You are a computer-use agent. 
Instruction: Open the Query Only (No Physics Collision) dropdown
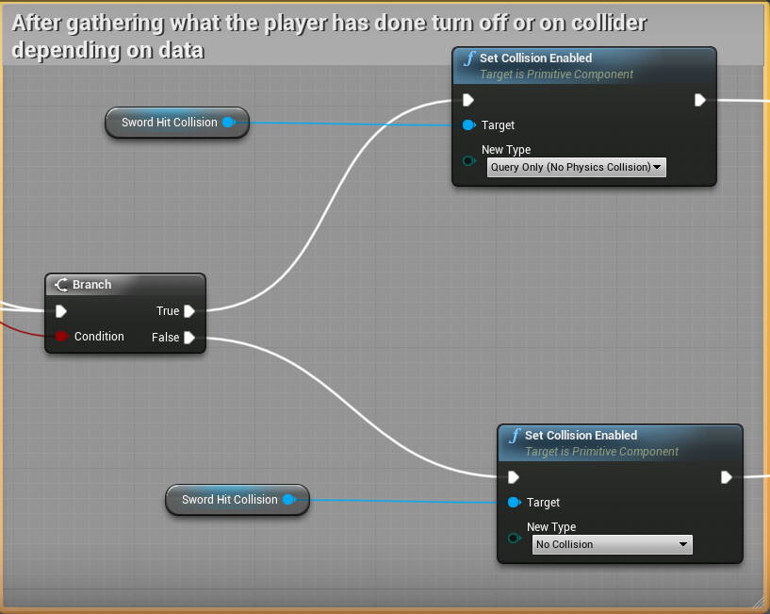click(x=576, y=168)
